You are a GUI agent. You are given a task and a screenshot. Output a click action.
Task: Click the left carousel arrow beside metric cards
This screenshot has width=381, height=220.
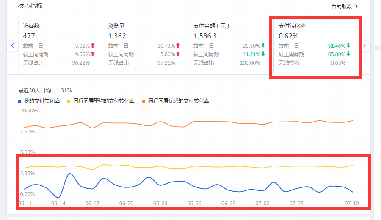coord(13,46)
